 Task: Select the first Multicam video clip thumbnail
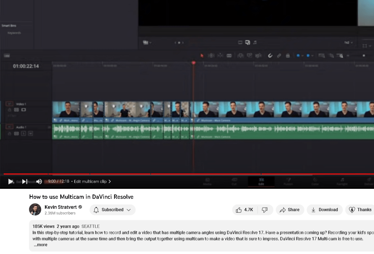click(66, 109)
